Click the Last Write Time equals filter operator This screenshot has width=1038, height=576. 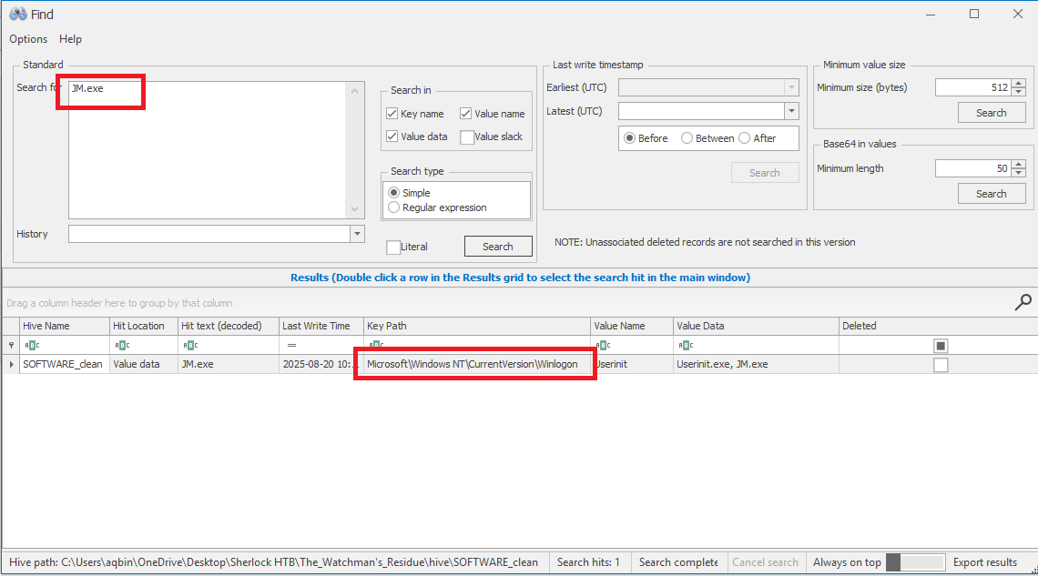[x=291, y=346]
